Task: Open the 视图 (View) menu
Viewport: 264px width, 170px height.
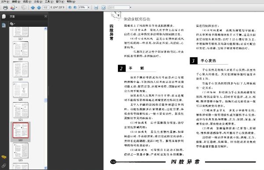Action: 27,2
